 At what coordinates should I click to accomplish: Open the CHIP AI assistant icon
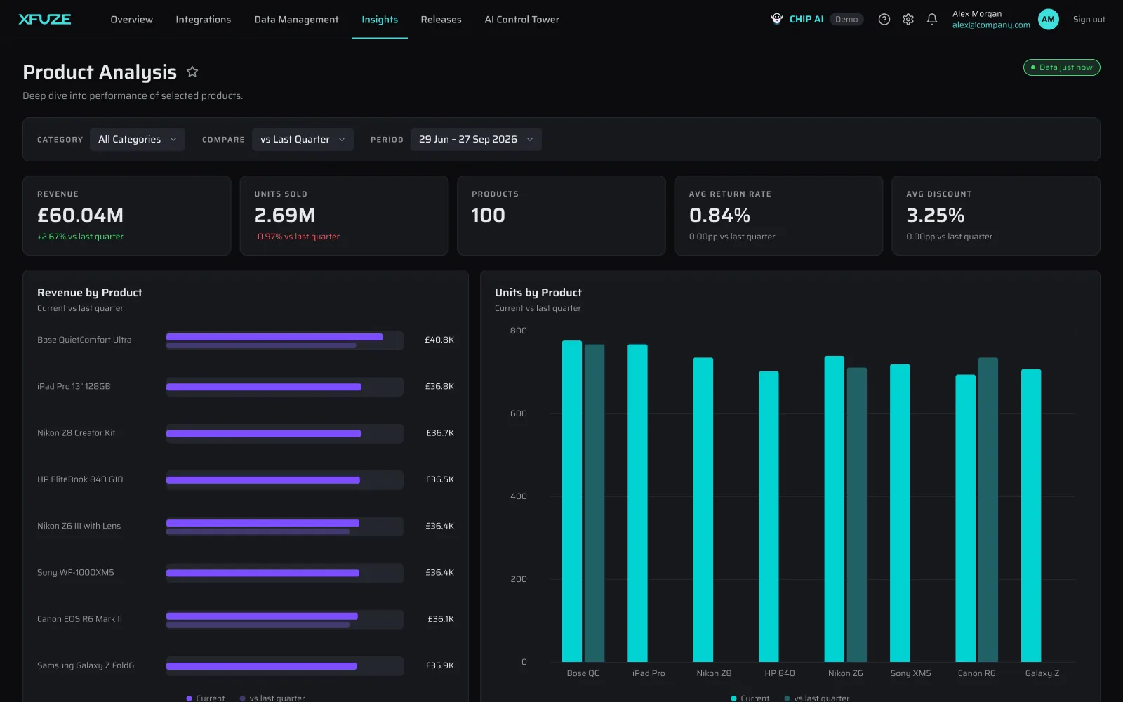pyautogui.click(x=776, y=19)
